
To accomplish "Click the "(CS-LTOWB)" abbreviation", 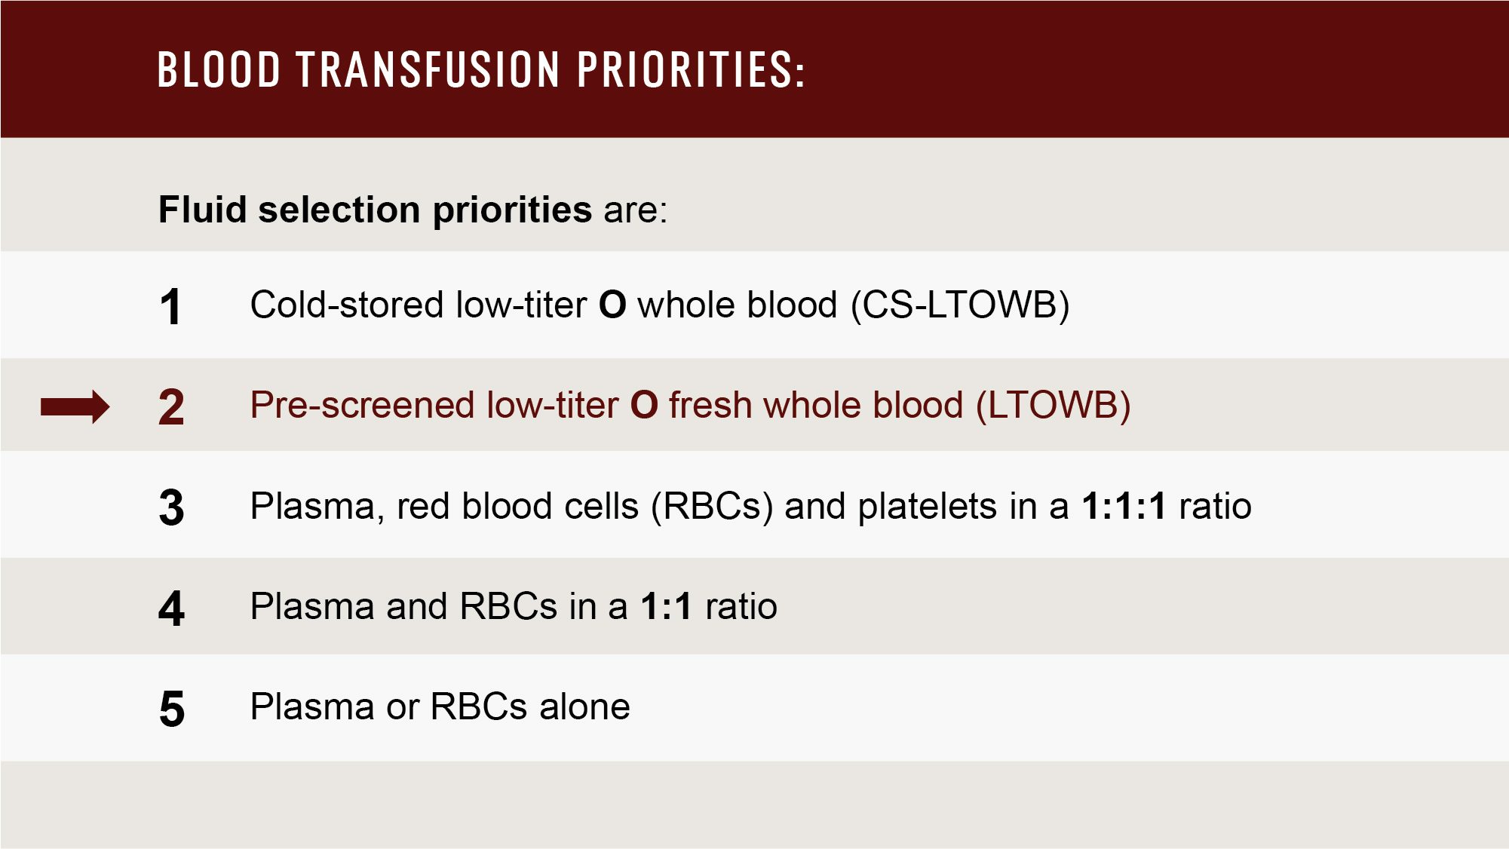I will click(960, 305).
